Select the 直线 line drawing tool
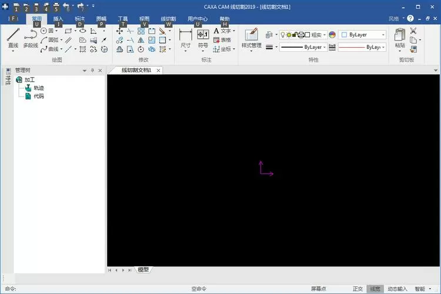This screenshot has width=441, height=294. coord(13,38)
